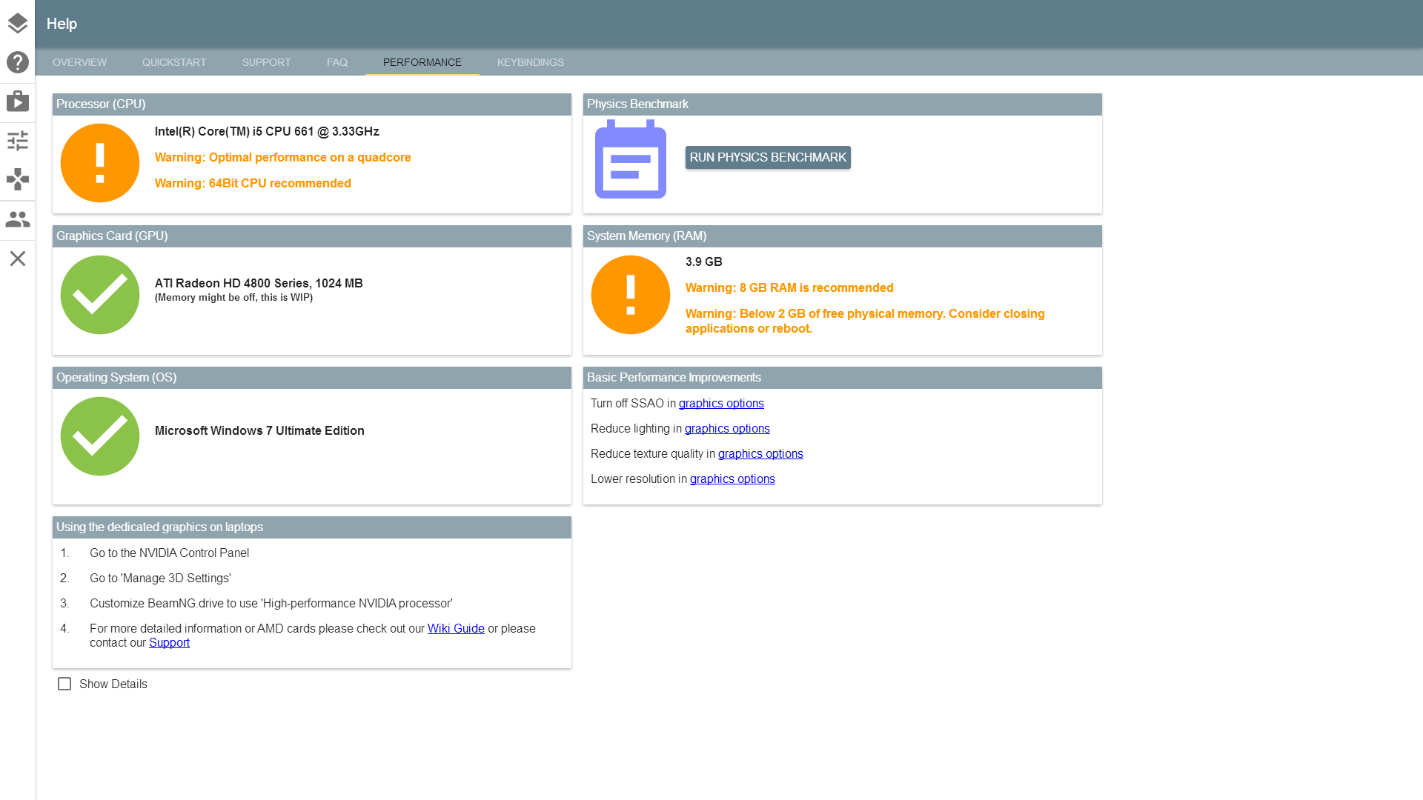
Task: Click the green GPU checkmark icon
Action: coord(100,295)
